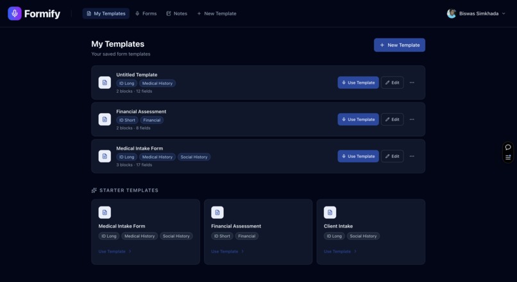The image size is (517, 282).
Task: Click the ID Long tag on Client Intake card
Action: (334, 236)
